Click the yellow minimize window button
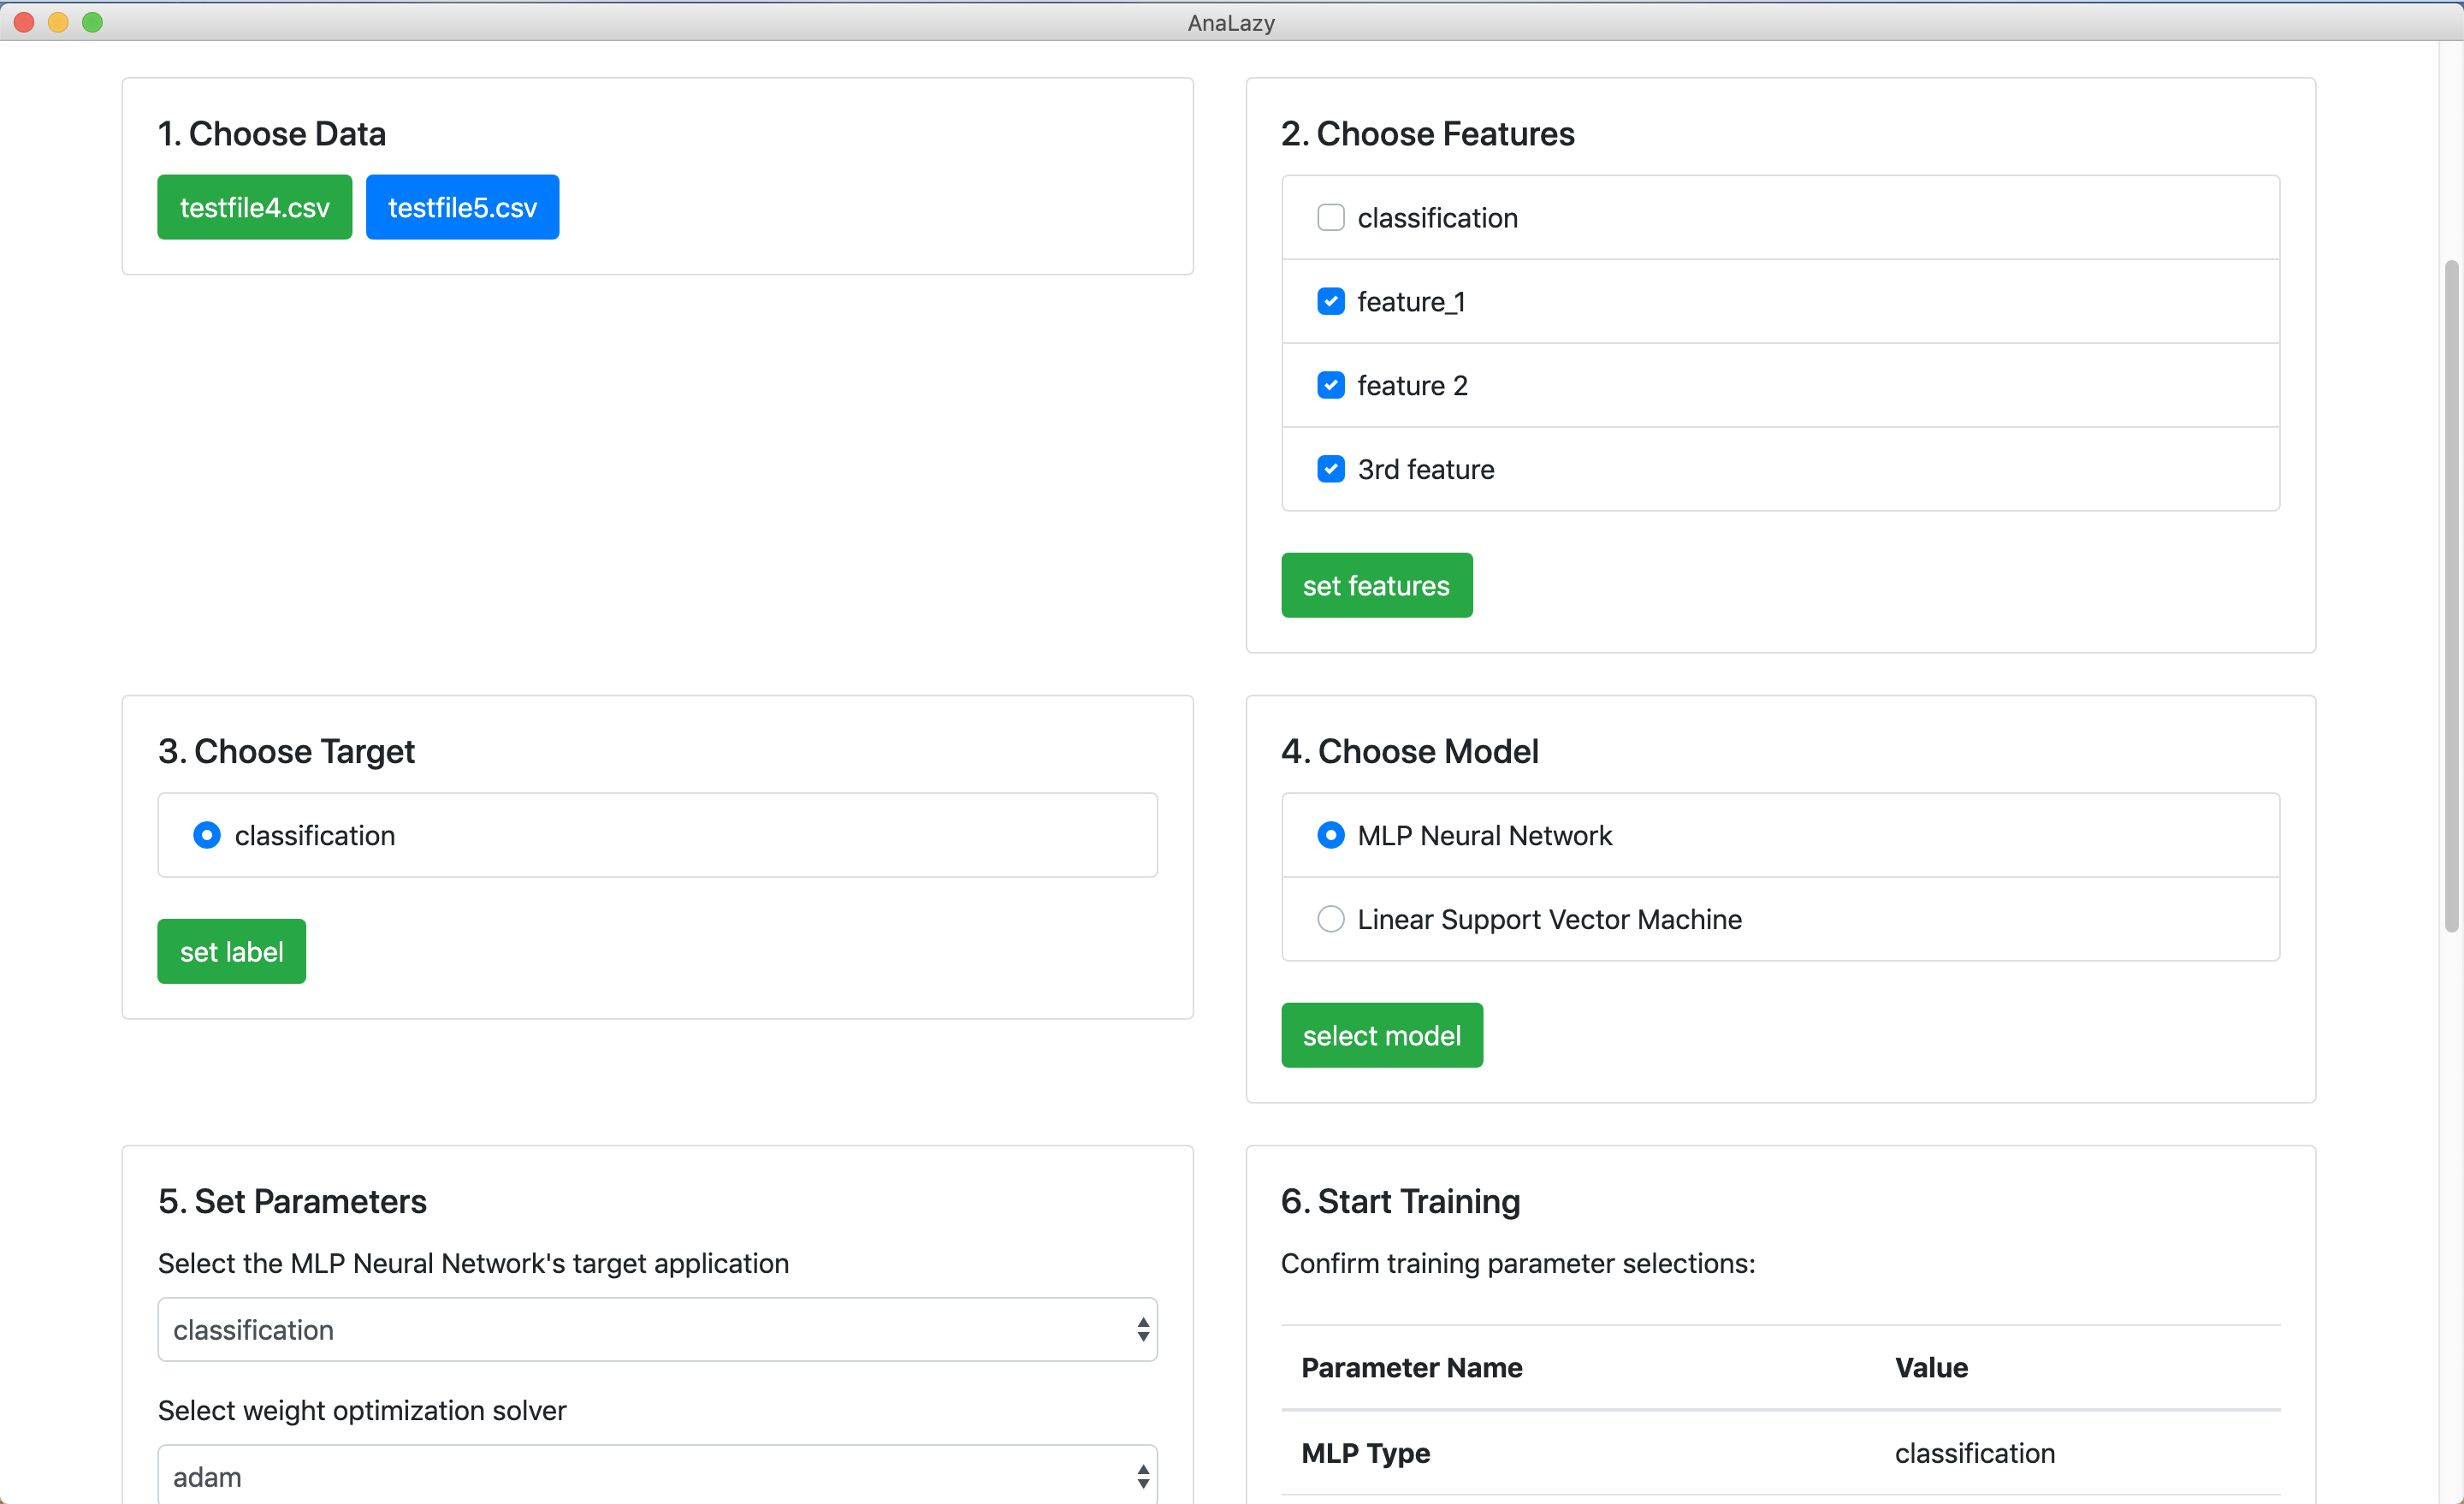Viewport: 2464px width, 1504px height. pyautogui.click(x=58, y=22)
